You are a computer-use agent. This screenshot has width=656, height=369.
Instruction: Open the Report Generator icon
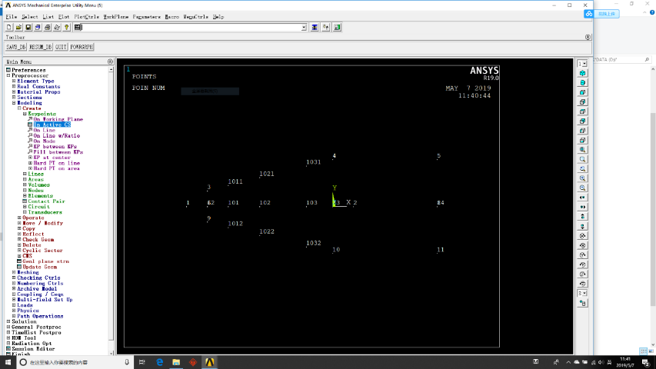pos(57,27)
